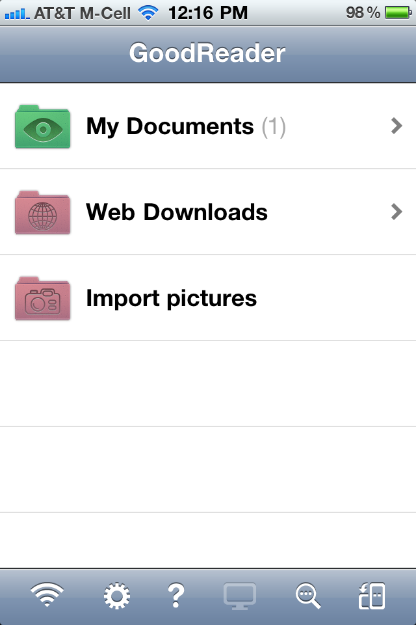The height and width of the screenshot is (625, 416).
Task: Click the green eye folder icon
Action: [42, 126]
